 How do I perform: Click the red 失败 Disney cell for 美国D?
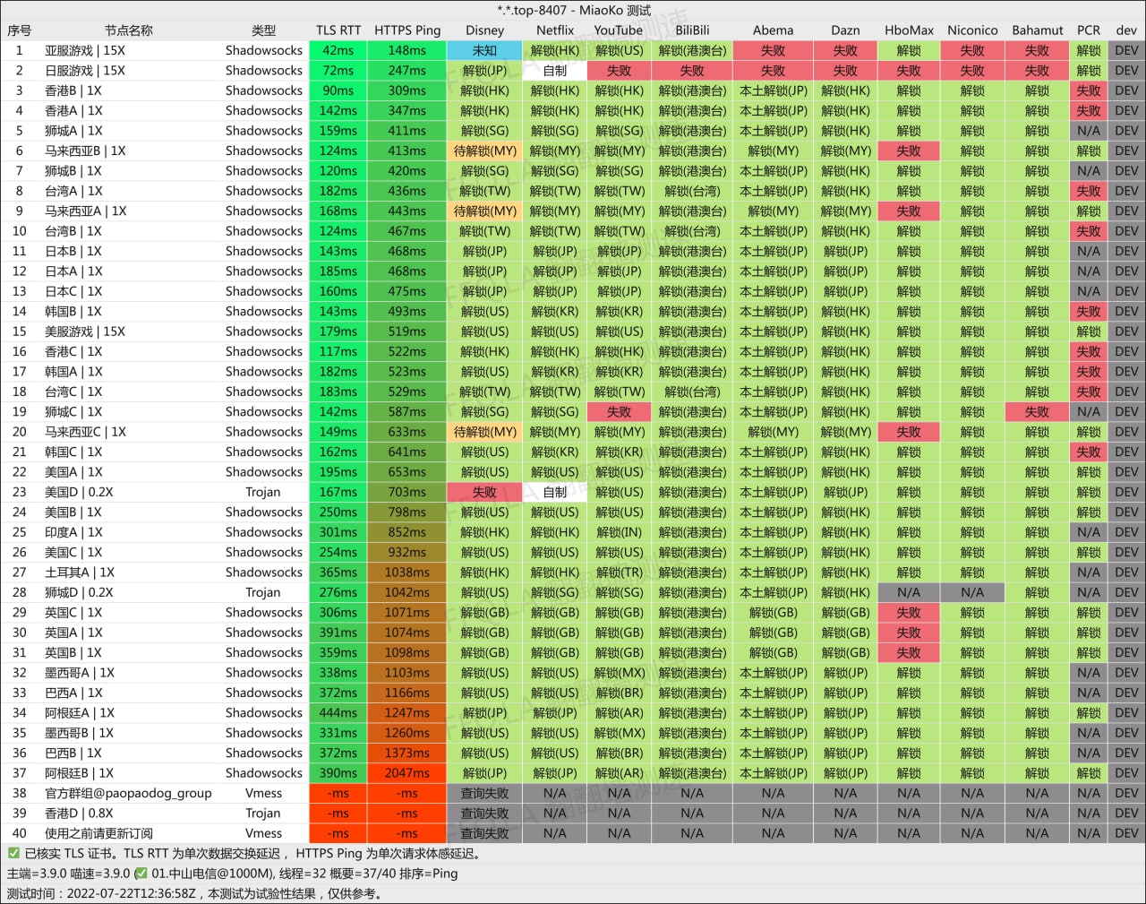[x=484, y=492]
